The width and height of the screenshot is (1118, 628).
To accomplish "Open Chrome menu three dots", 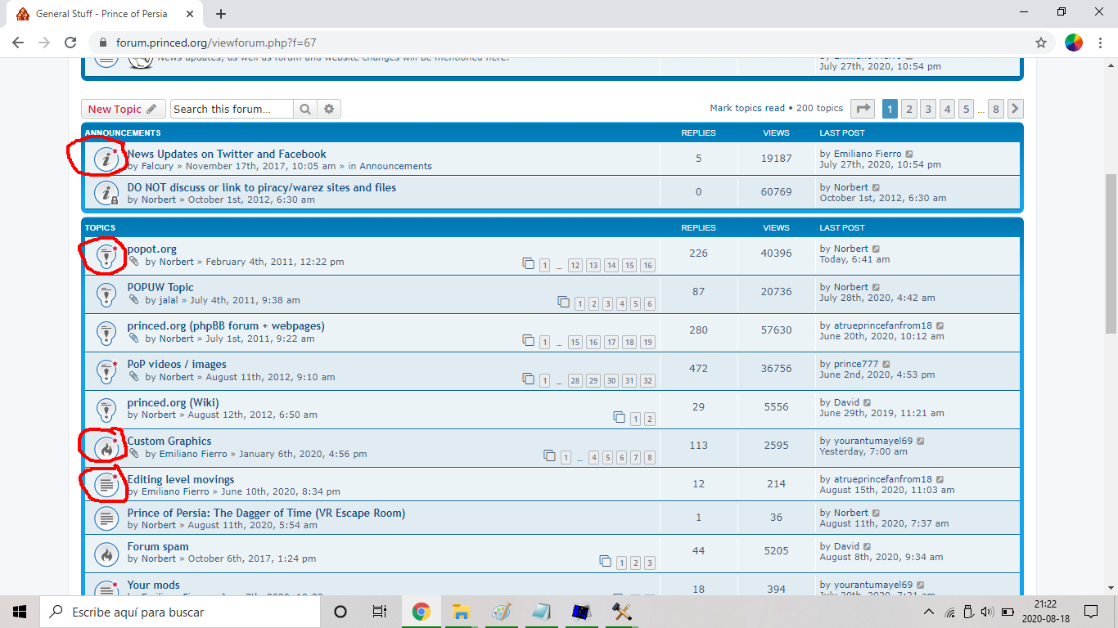I will click(1099, 43).
